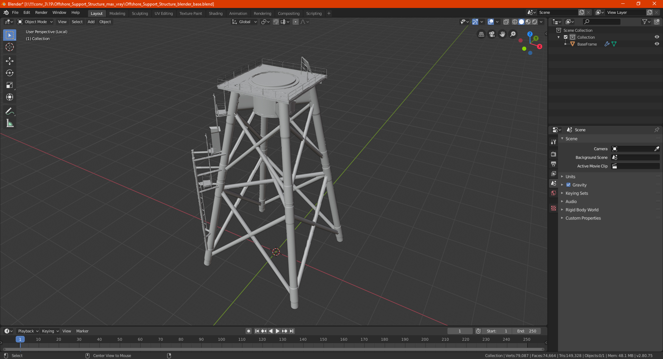663x359 pixels.
Task: Open the outliner filter funnel
Action: point(646,22)
